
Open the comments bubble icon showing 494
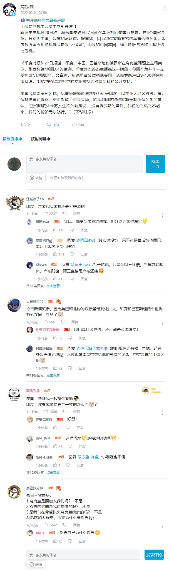49,125
